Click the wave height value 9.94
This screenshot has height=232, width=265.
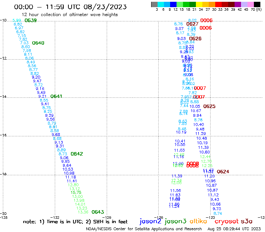197,116
